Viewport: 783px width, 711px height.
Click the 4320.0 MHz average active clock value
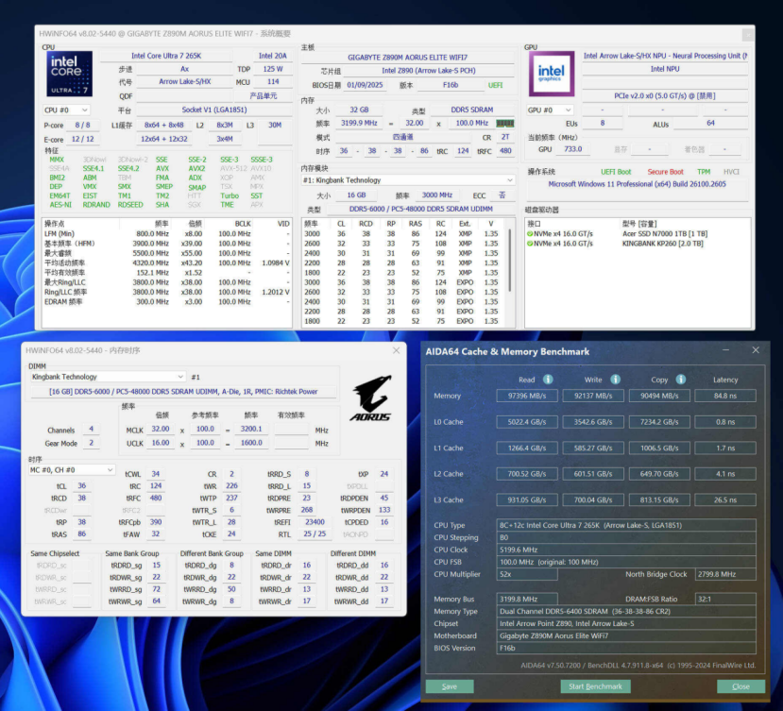pos(151,263)
